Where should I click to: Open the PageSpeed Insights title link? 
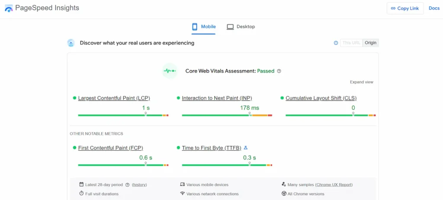(x=47, y=8)
